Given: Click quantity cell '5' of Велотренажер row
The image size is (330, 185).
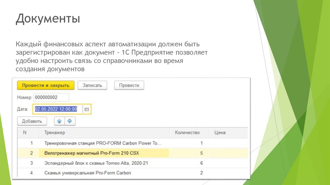Looking at the screenshot, I should [x=189, y=153].
